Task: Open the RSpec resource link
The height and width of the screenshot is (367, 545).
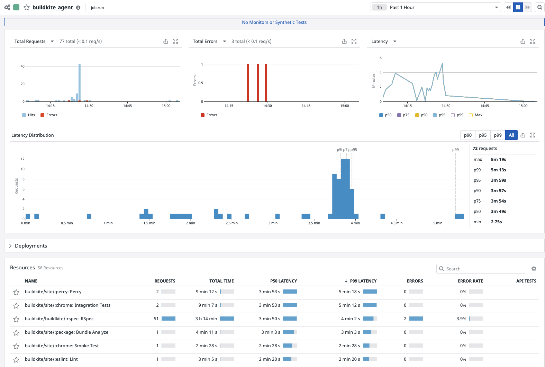Action: (59, 319)
